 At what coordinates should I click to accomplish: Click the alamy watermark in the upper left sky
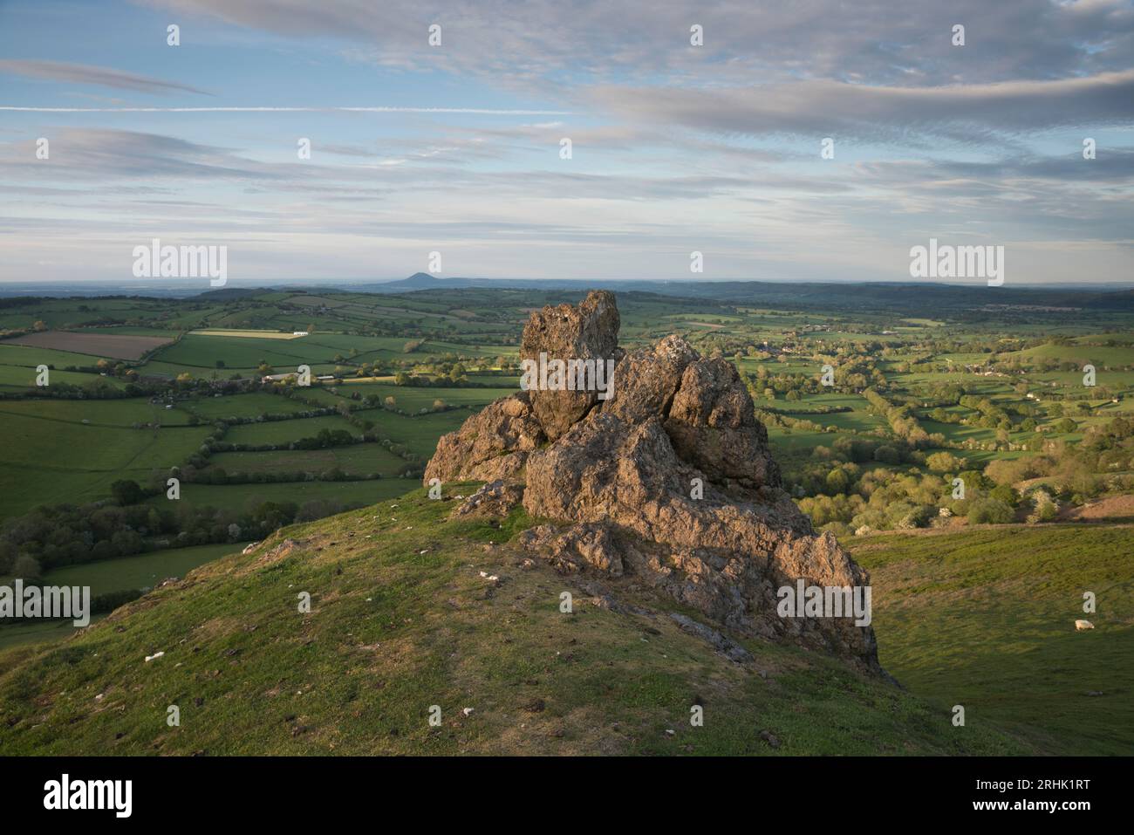click(180, 263)
